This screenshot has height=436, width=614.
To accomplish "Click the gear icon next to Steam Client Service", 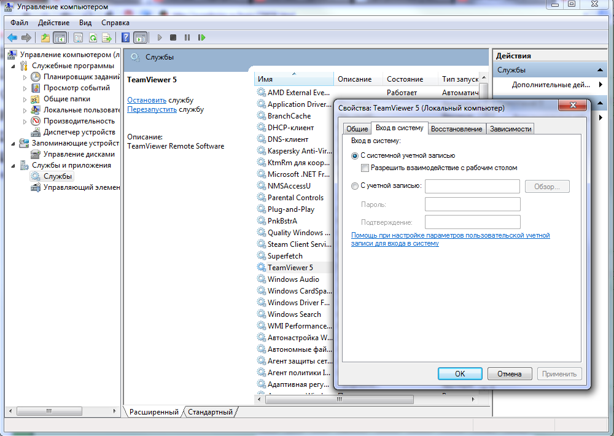I will pos(261,244).
